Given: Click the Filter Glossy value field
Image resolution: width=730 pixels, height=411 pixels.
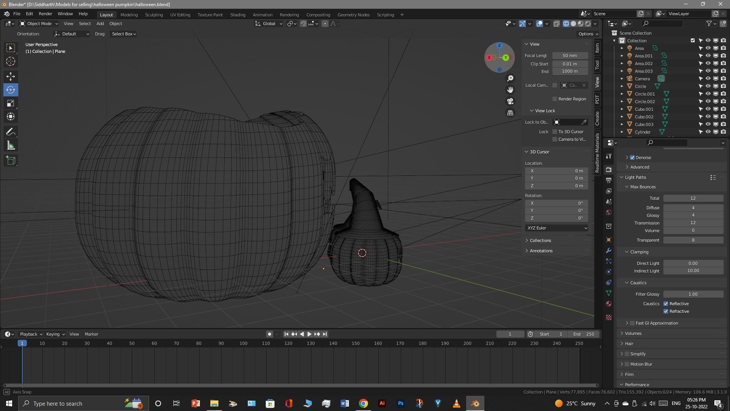Looking at the screenshot, I should pyautogui.click(x=693, y=294).
